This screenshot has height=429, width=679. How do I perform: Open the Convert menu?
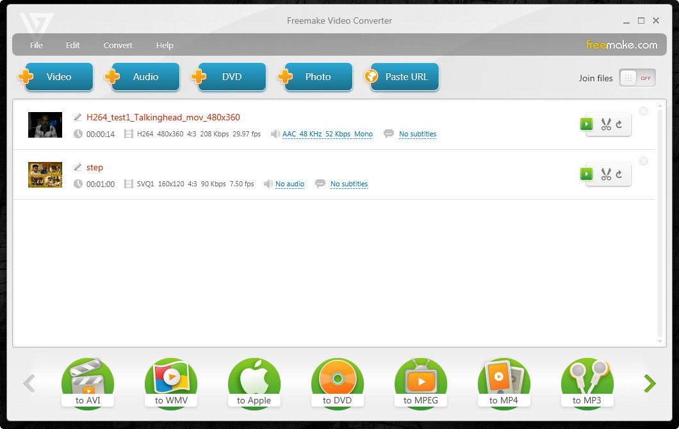point(118,45)
